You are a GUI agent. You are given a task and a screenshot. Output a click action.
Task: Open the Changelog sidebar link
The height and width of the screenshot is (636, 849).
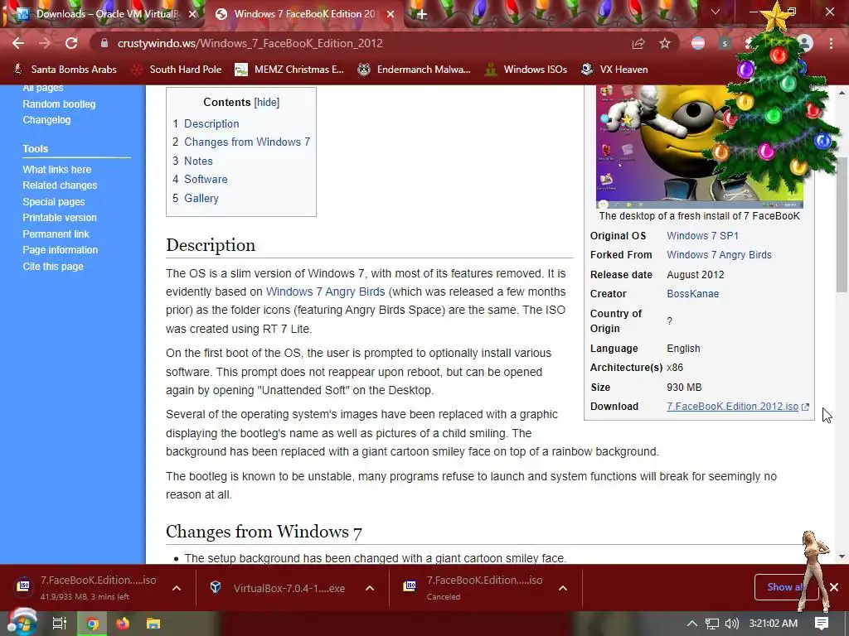coord(46,119)
